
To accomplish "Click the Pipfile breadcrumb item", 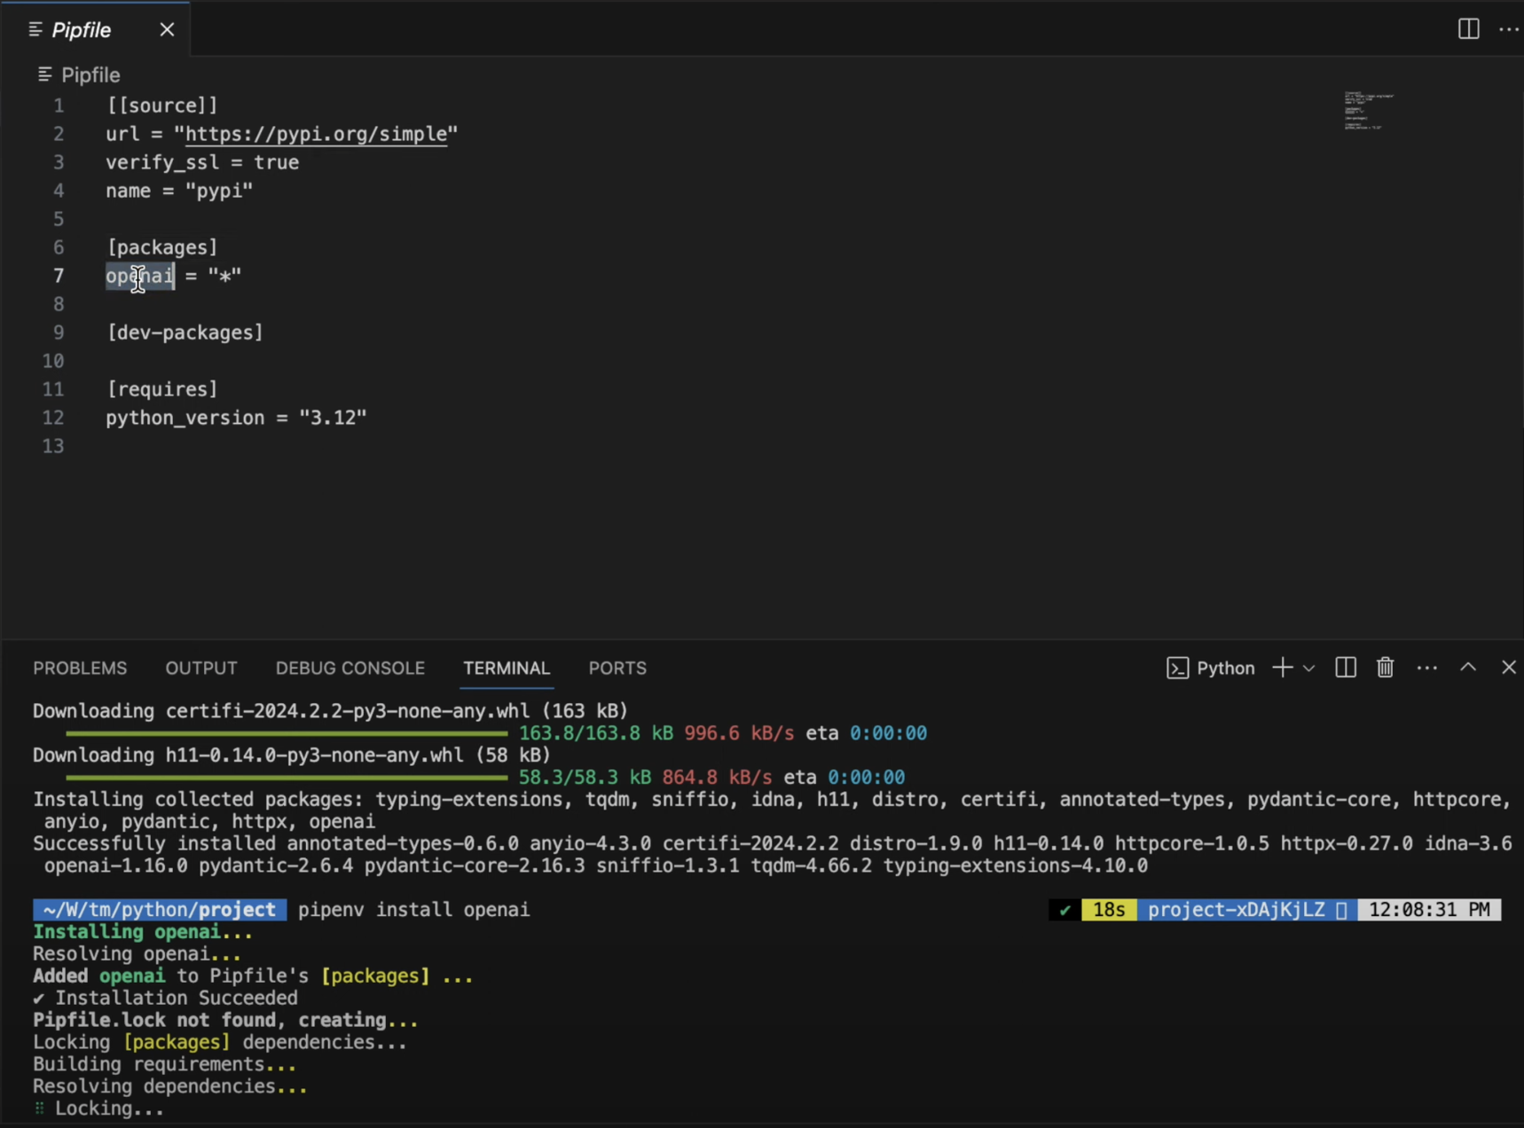I will coord(90,75).
